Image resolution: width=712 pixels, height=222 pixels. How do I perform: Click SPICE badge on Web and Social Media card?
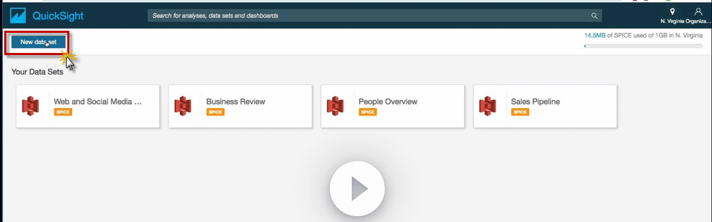[x=63, y=112]
